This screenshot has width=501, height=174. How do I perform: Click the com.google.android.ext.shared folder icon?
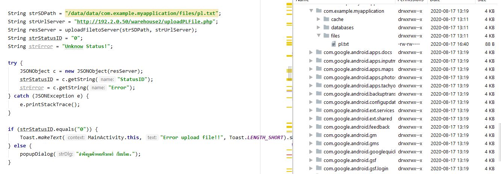pos(319,118)
